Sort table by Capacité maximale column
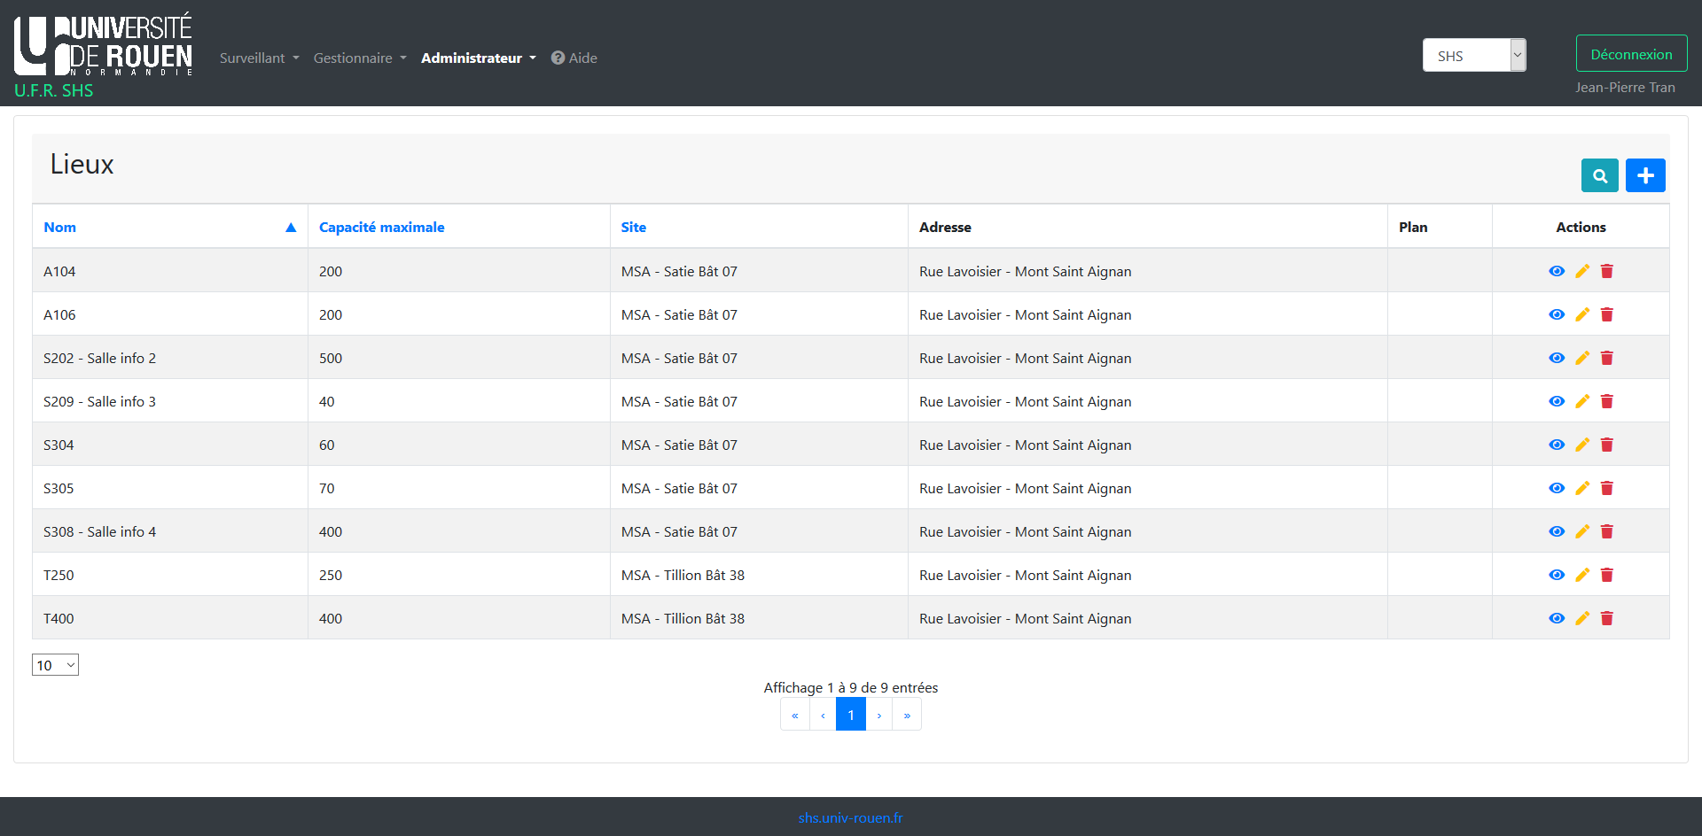This screenshot has width=1702, height=836. tap(382, 227)
